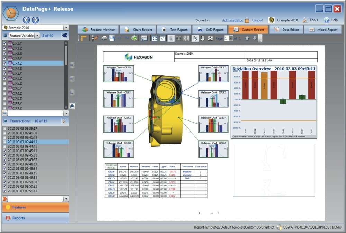
Task: Click the Logout link
Action: click(x=257, y=20)
